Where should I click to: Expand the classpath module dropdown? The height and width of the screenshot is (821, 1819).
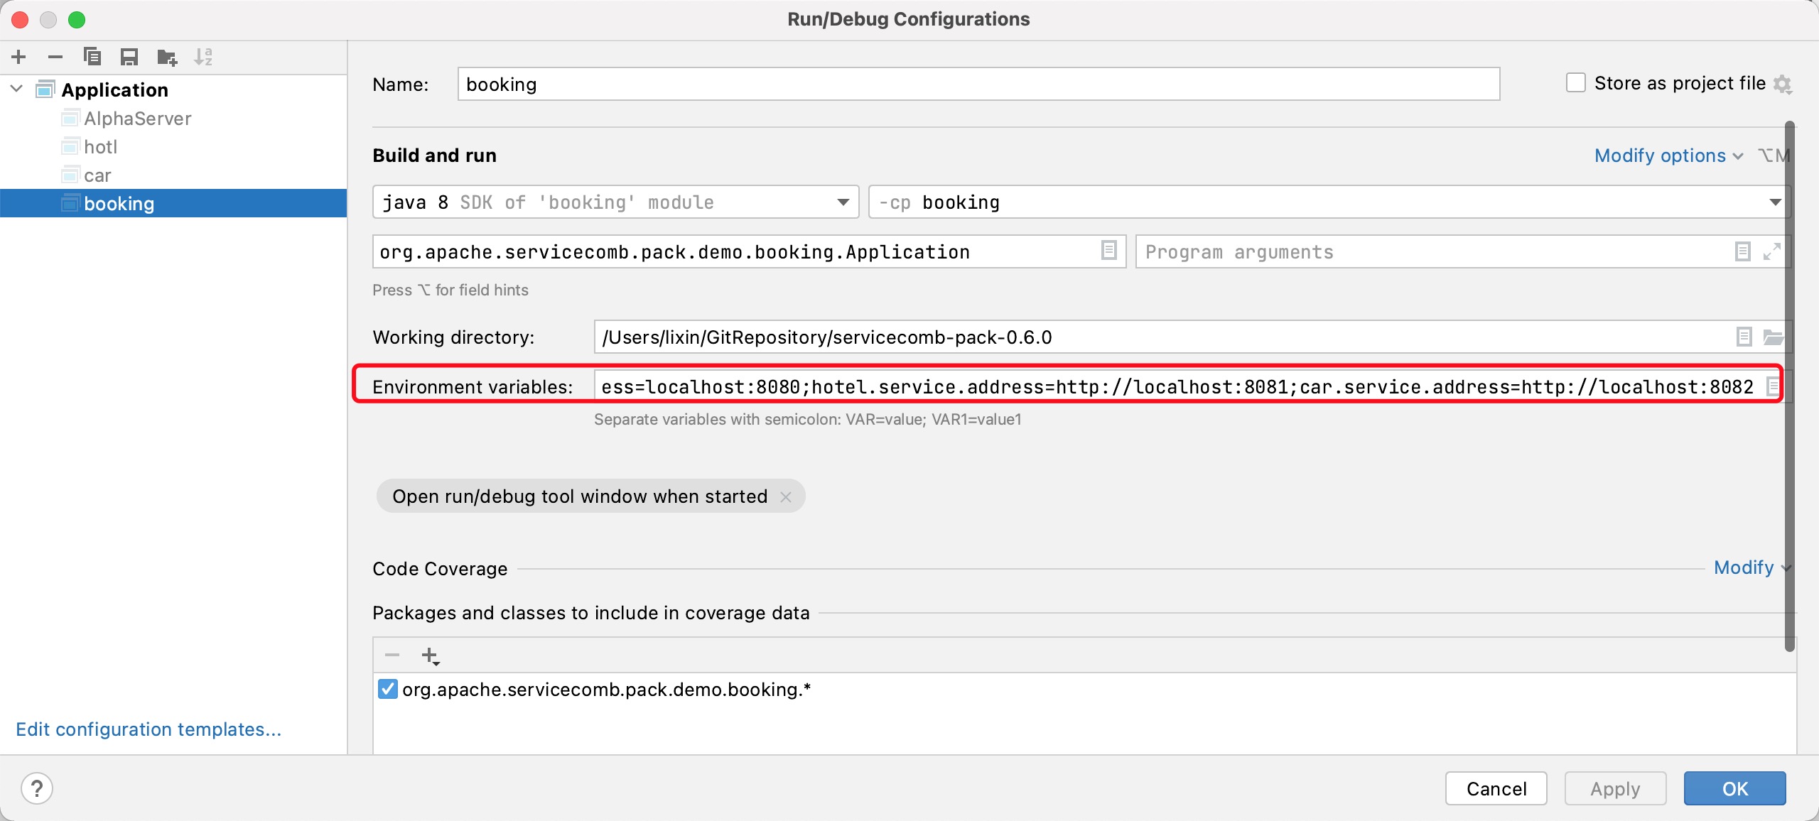point(1775,202)
